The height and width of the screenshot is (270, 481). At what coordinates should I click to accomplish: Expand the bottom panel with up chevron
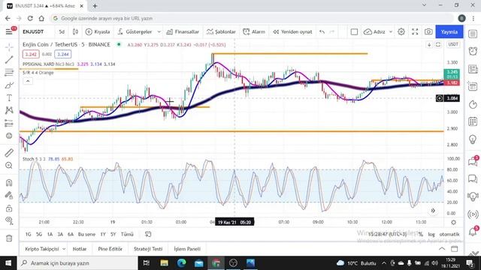[x=442, y=248]
